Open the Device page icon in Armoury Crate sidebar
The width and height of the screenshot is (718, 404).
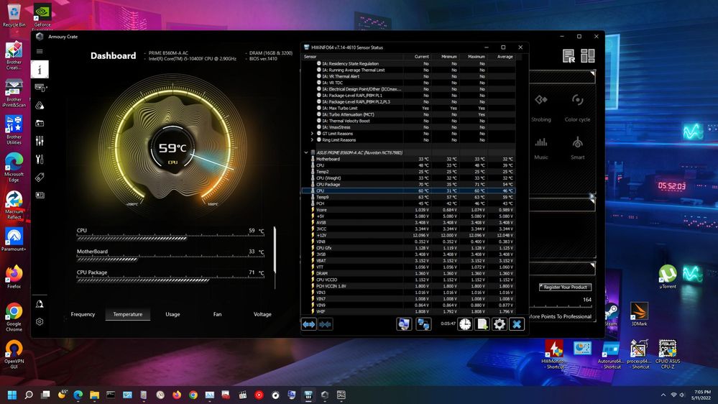(x=40, y=88)
